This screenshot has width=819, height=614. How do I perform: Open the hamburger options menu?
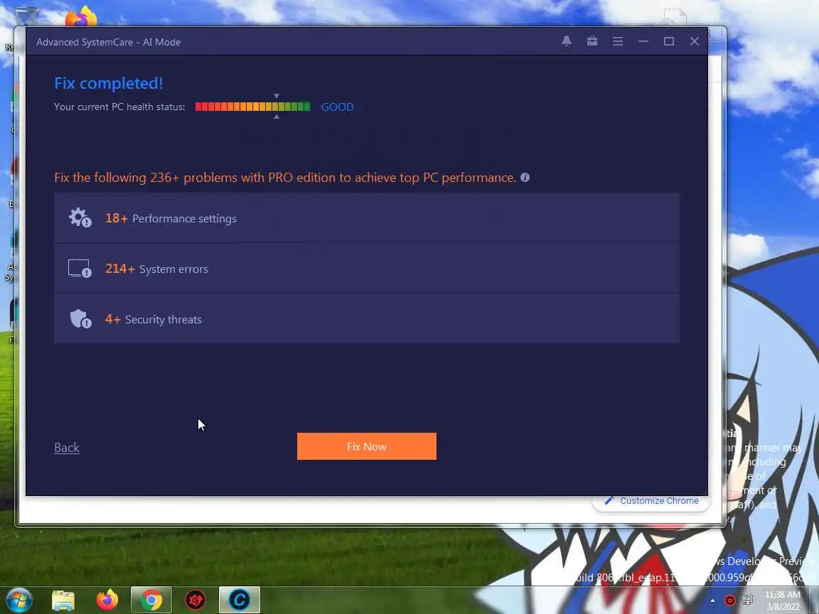pyautogui.click(x=617, y=41)
